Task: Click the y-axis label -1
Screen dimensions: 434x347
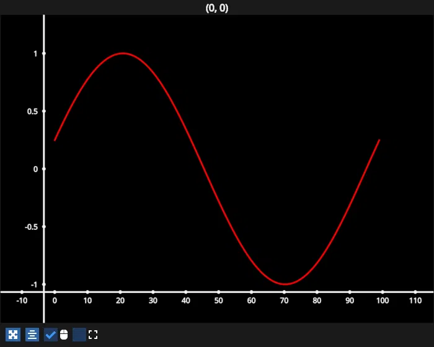Action: pyautogui.click(x=34, y=285)
